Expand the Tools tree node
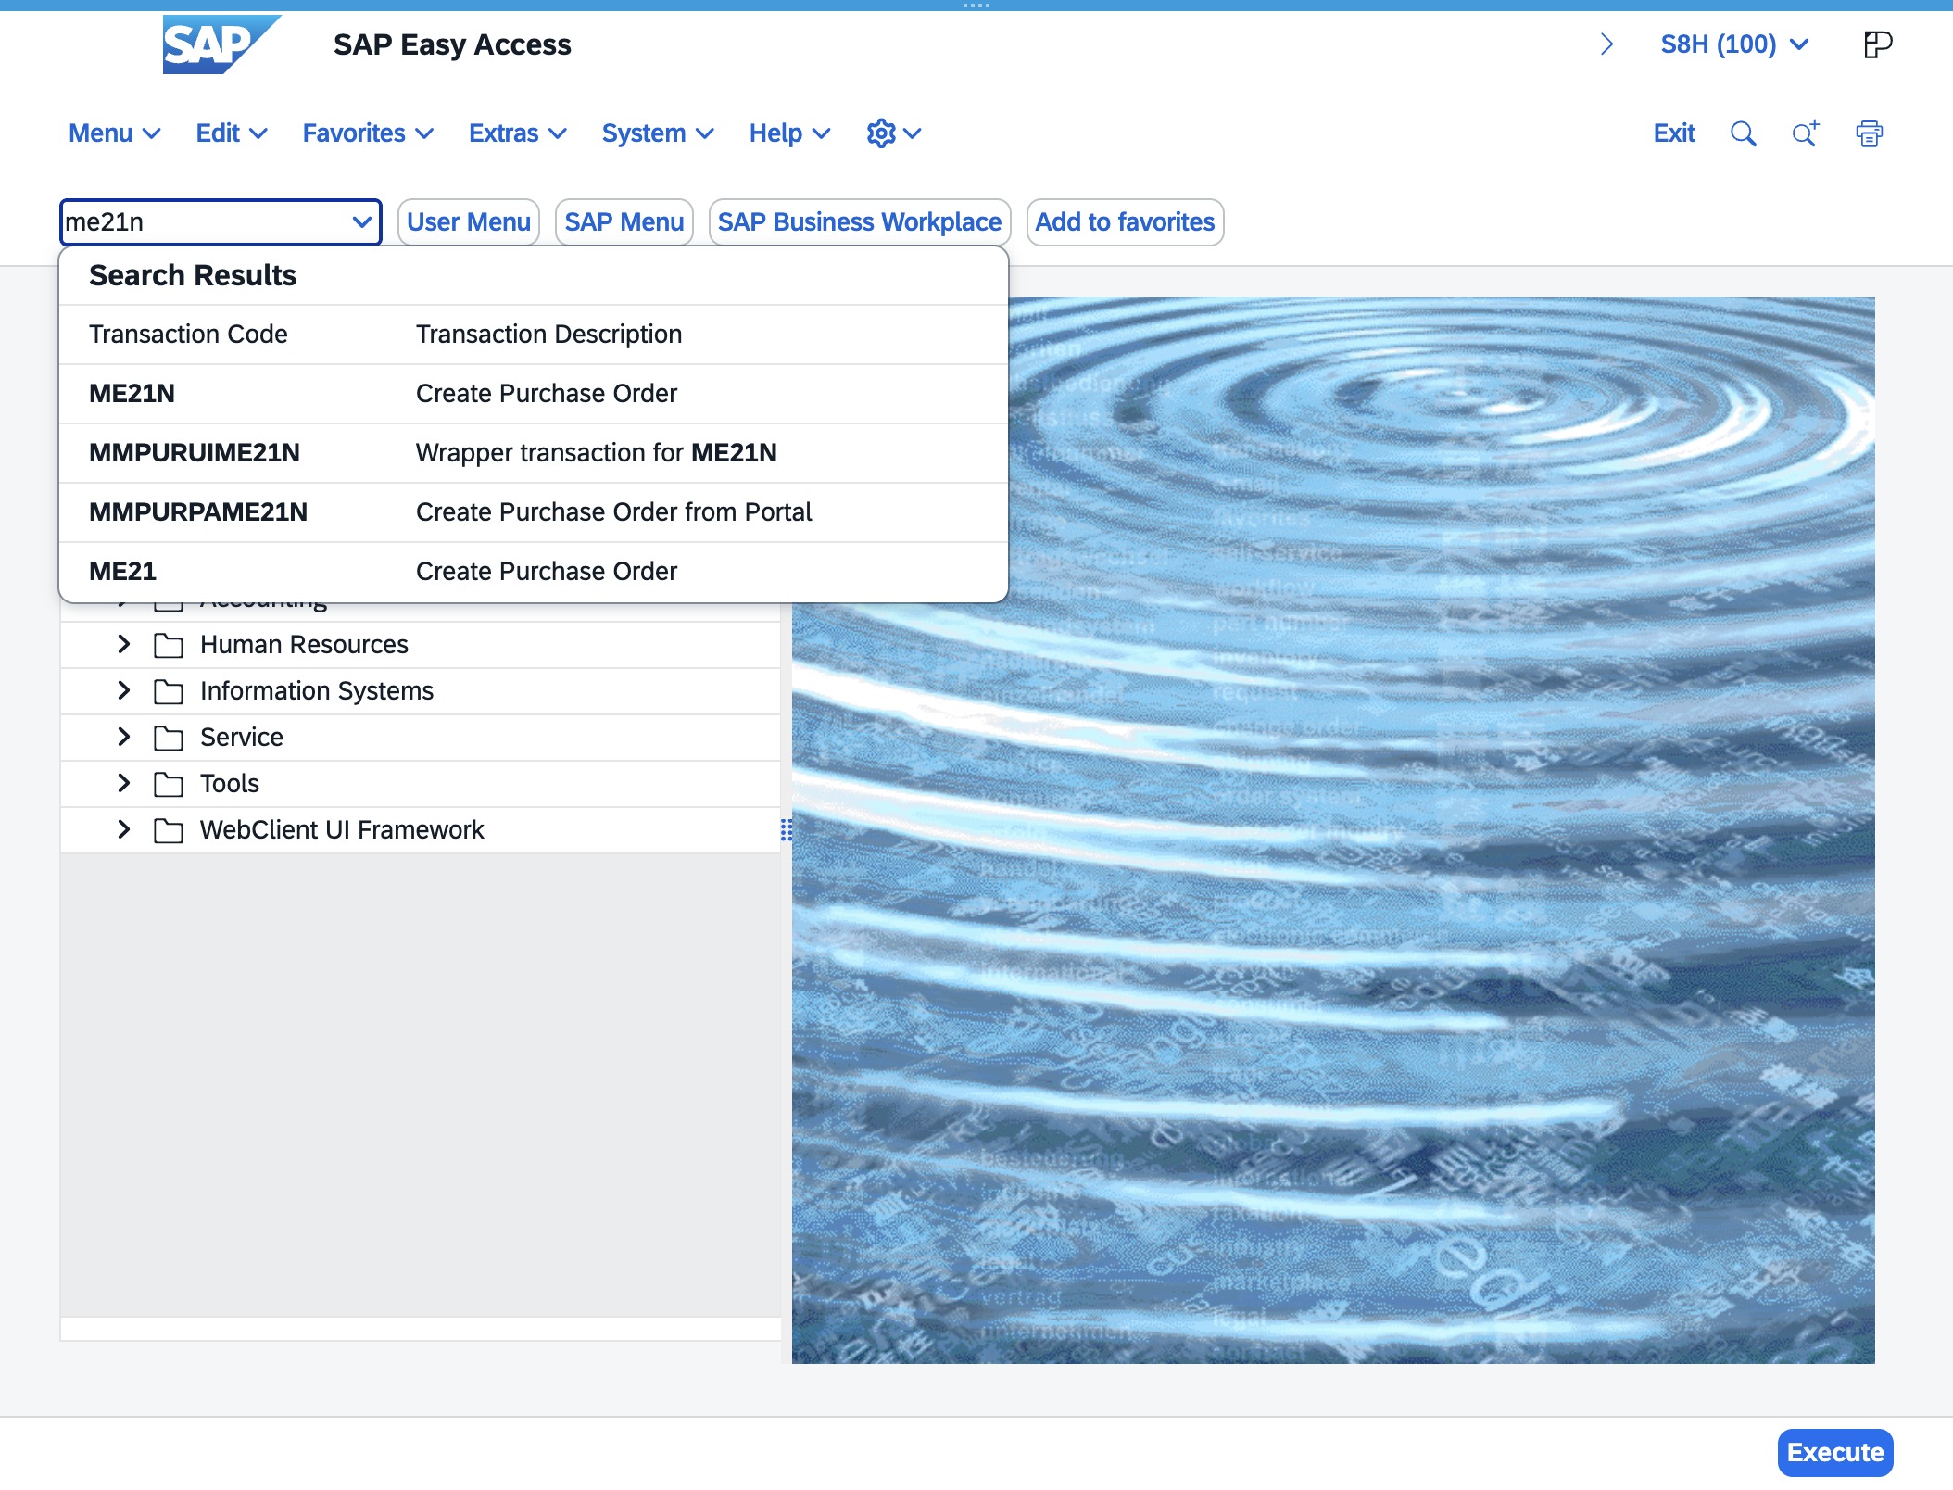1953x1490 pixels. point(123,783)
